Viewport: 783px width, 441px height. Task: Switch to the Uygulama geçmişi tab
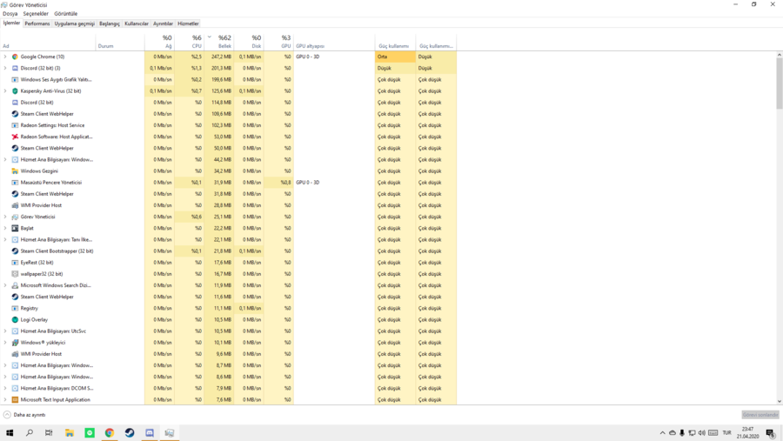click(75, 23)
